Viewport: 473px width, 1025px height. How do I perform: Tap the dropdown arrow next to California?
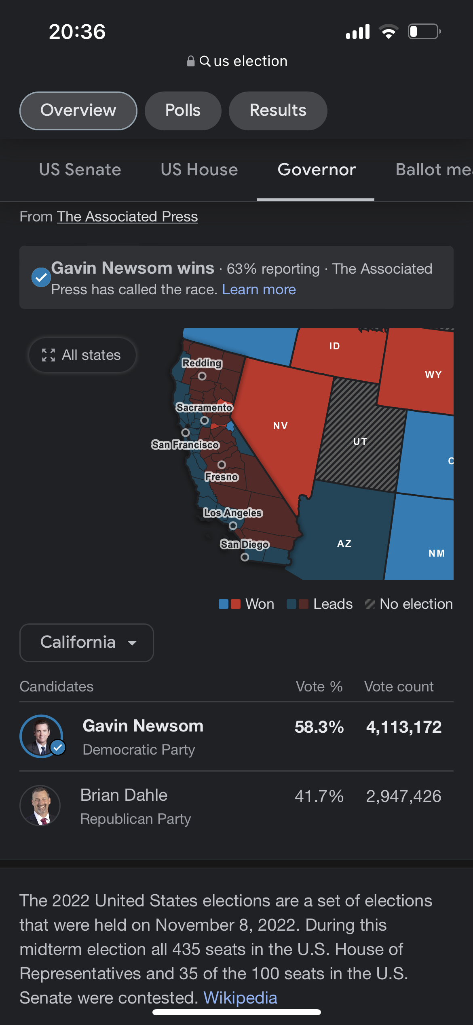[x=132, y=643]
